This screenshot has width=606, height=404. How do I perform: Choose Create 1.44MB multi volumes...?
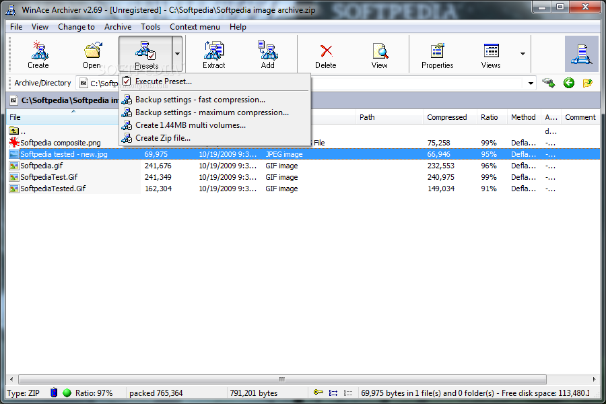(215, 125)
